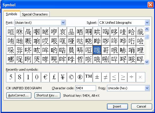Choose the plus-minus ± symbol
This screenshot has height=113, width=155.
[97, 77]
